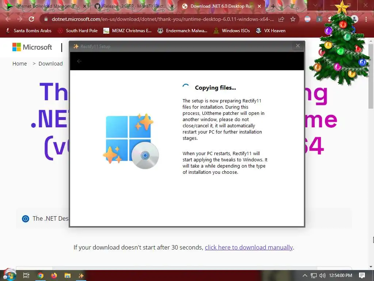Click the gray 'S' extension icon
Viewport: 374px width, 281px height.
click(x=319, y=19)
